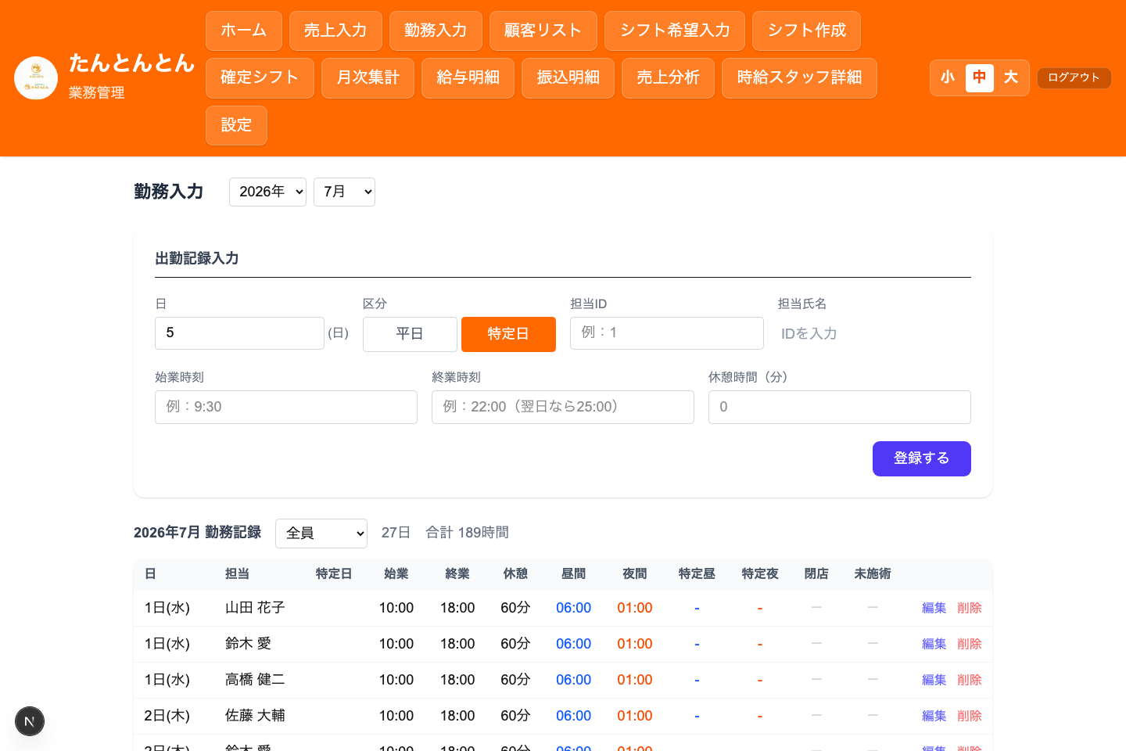Screen dimensions: 1126x751
Task: Click the 閉店 column header
Action: (816, 574)
